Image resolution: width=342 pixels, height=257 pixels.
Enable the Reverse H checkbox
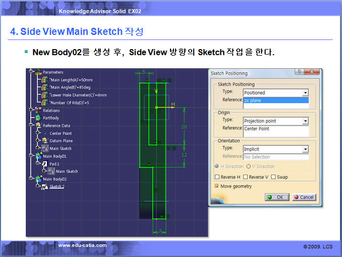click(x=217, y=177)
